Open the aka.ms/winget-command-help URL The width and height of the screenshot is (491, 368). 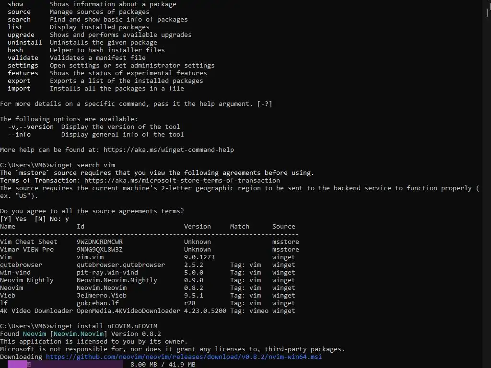[x=168, y=150]
